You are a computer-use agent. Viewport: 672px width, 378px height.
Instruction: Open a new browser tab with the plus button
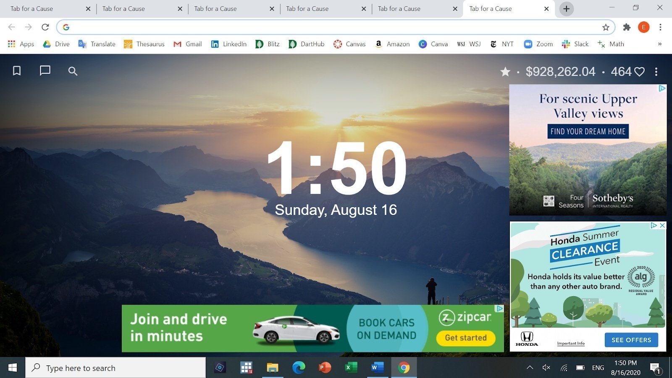tap(566, 8)
